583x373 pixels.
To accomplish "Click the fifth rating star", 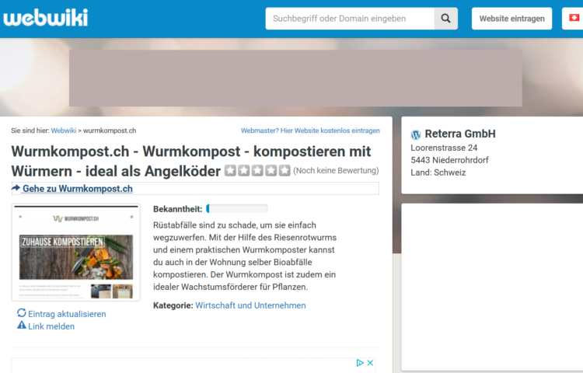I will 285,170.
